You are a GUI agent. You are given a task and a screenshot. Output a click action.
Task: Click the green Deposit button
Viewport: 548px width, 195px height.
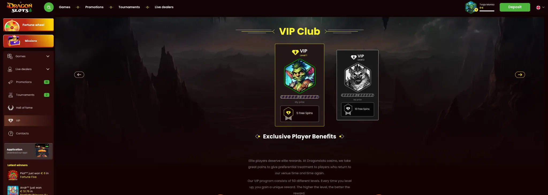(515, 7)
